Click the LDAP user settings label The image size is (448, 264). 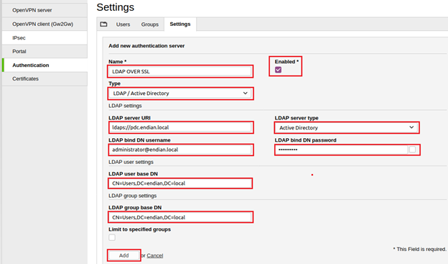pos(131,162)
